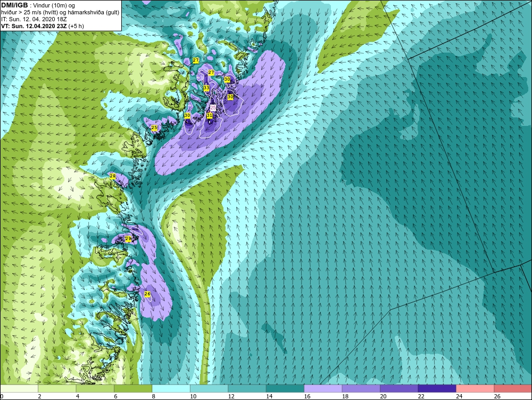This screenshot has width=532, height=400.
Task: Click the 14–16 m/s dark teal legend swatch
Action: 285,388
